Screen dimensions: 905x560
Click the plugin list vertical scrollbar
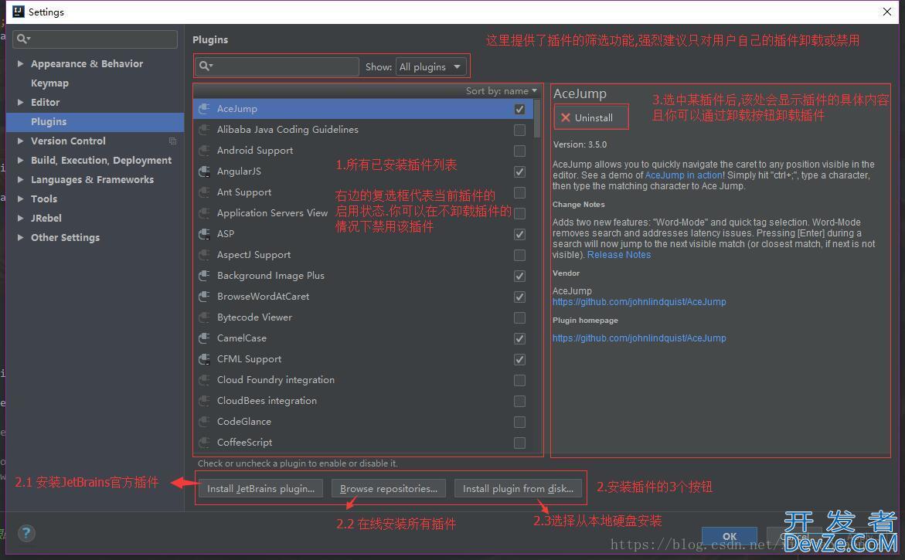(537, 118)
